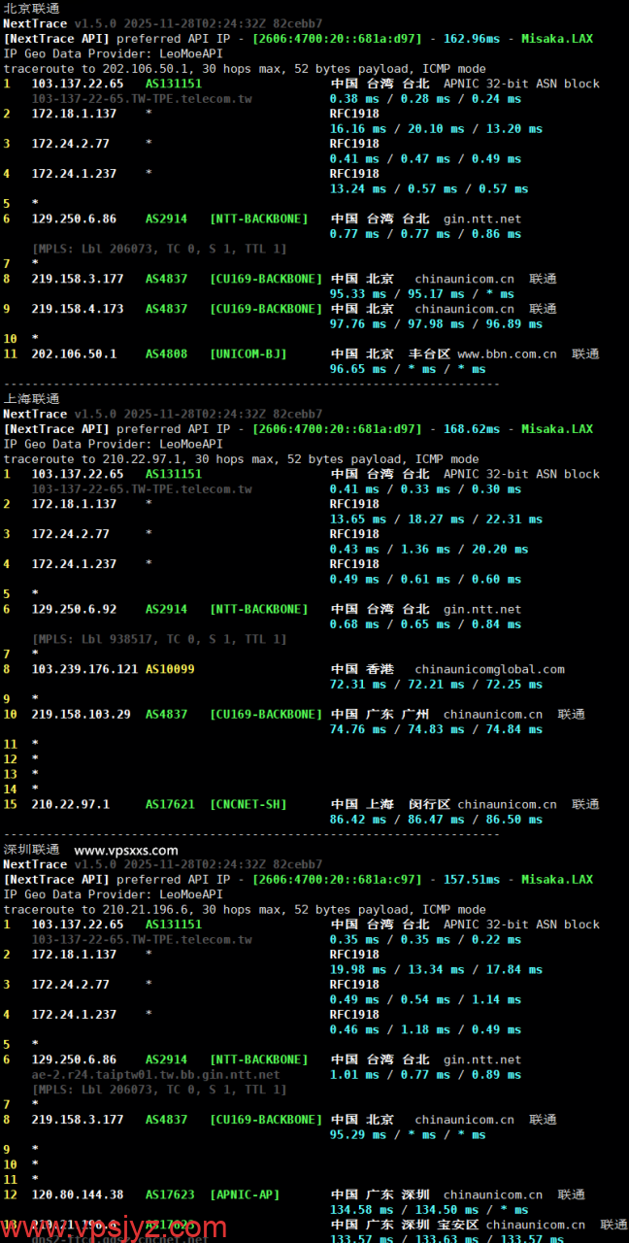
Task: Click the ae-2.r24.taiptw01 hostname line
Action: click(155, 1075)
